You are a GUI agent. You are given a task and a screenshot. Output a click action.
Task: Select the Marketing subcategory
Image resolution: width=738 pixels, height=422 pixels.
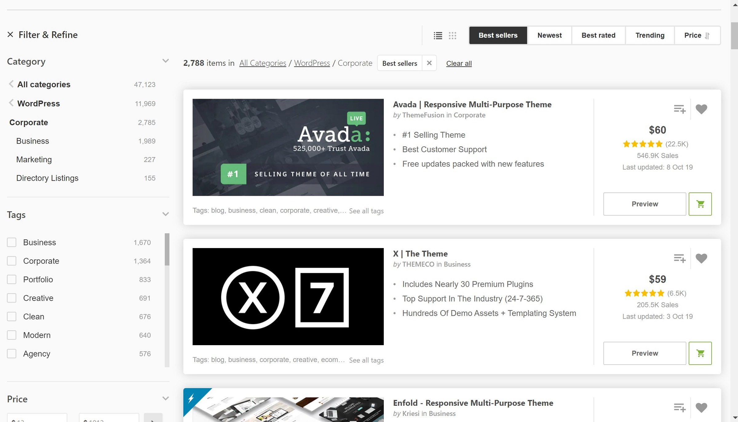coord(34,160)
